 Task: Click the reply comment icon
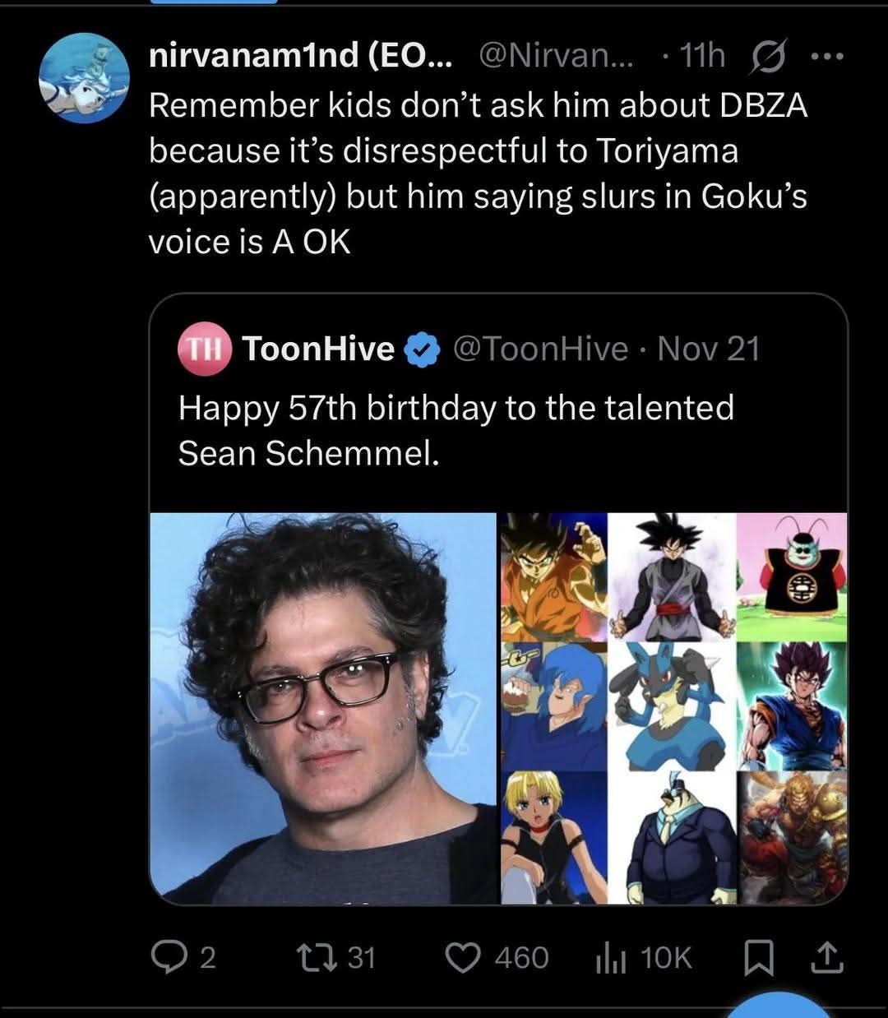169,957
